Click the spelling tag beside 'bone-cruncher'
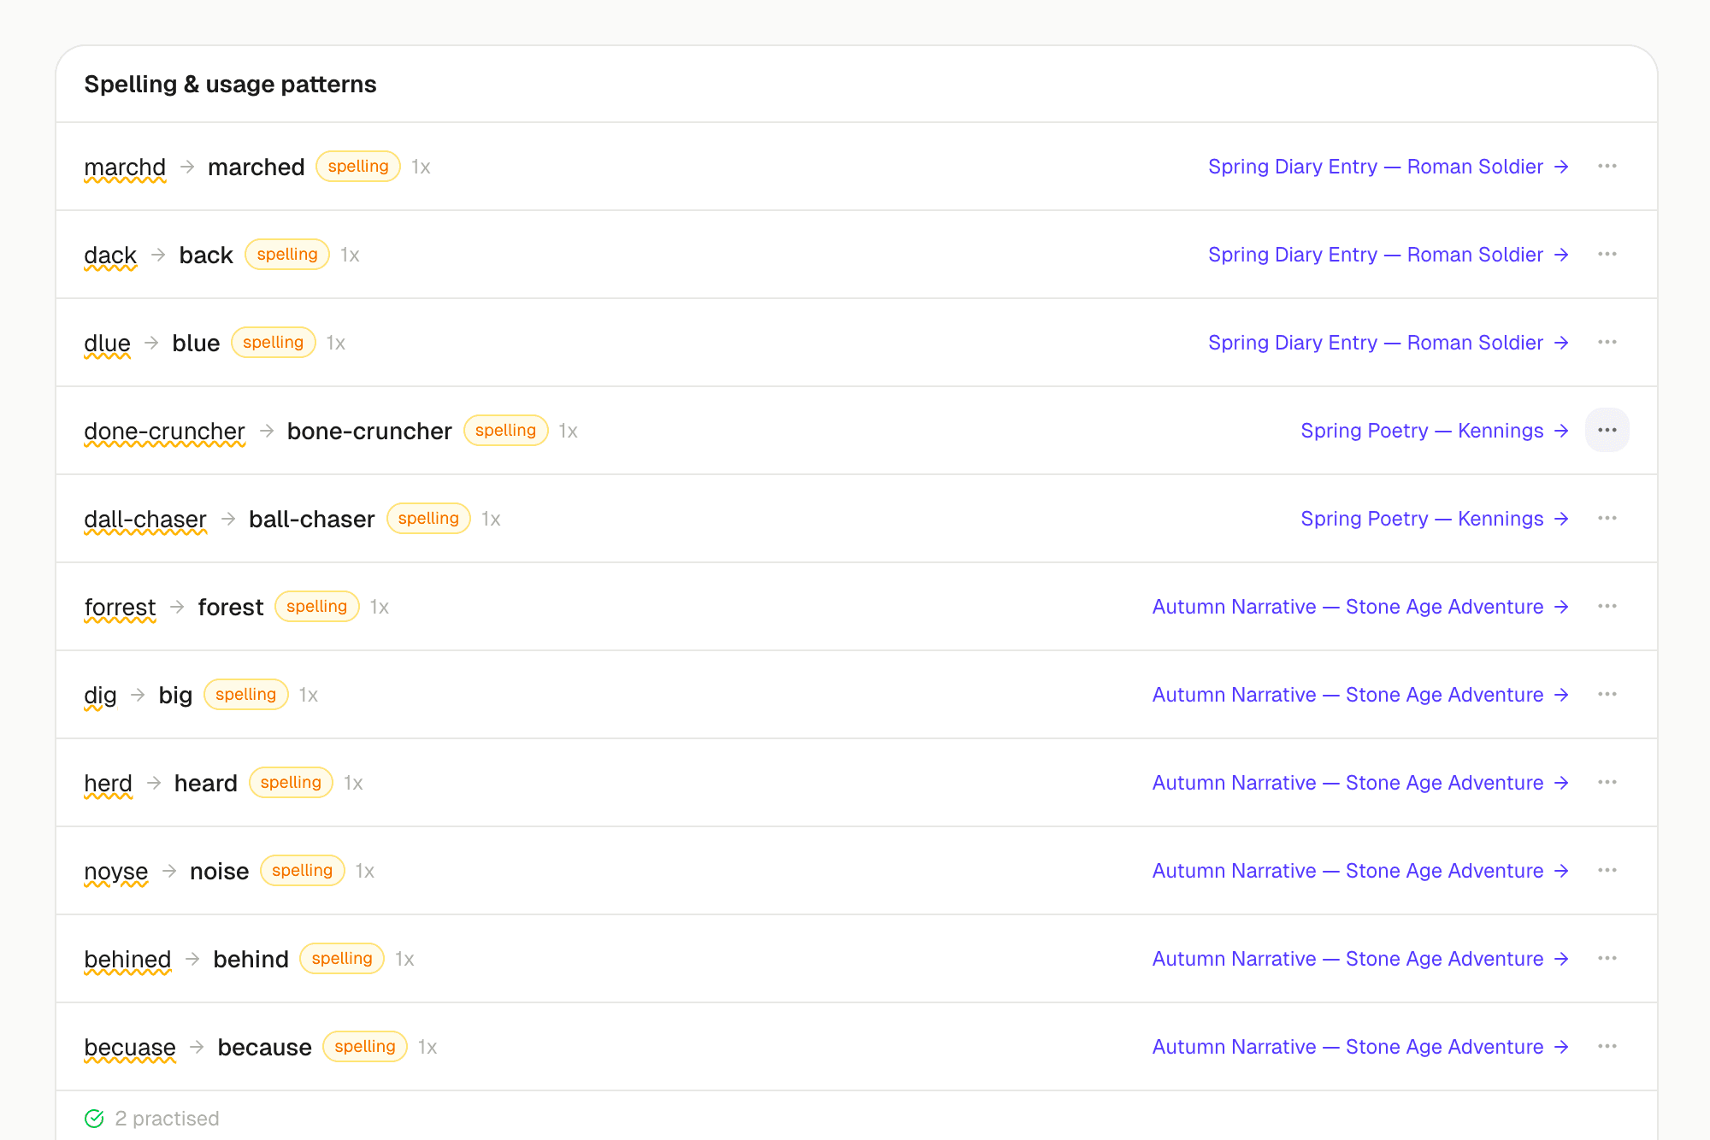Viewport: 1710px width, 1140px height. (x=505, y=431)
